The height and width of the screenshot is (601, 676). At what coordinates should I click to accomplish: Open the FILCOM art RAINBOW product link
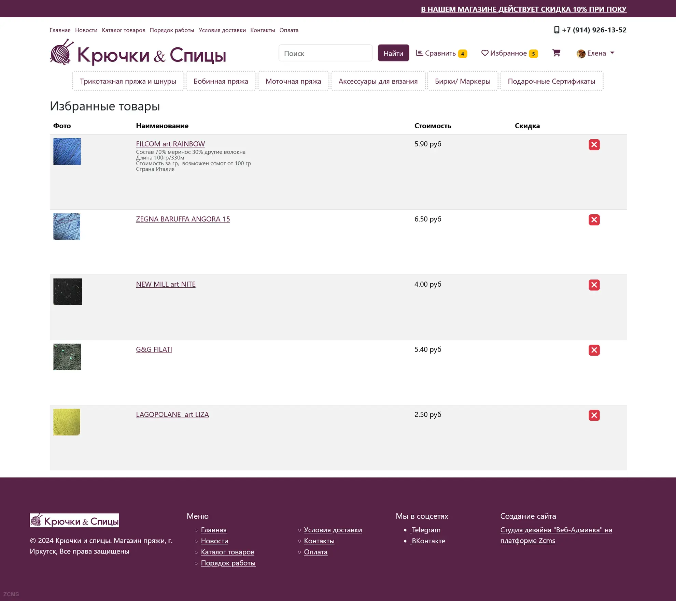170,144
